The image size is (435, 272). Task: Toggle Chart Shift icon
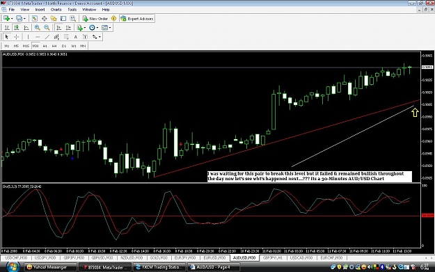pos(68,28)
